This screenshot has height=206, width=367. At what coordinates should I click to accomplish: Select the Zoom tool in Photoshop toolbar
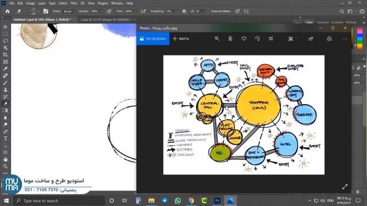(5, 167)
